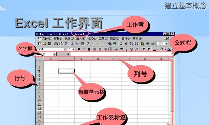Open the font size 12 dropdown

click(x=74, y=49)
